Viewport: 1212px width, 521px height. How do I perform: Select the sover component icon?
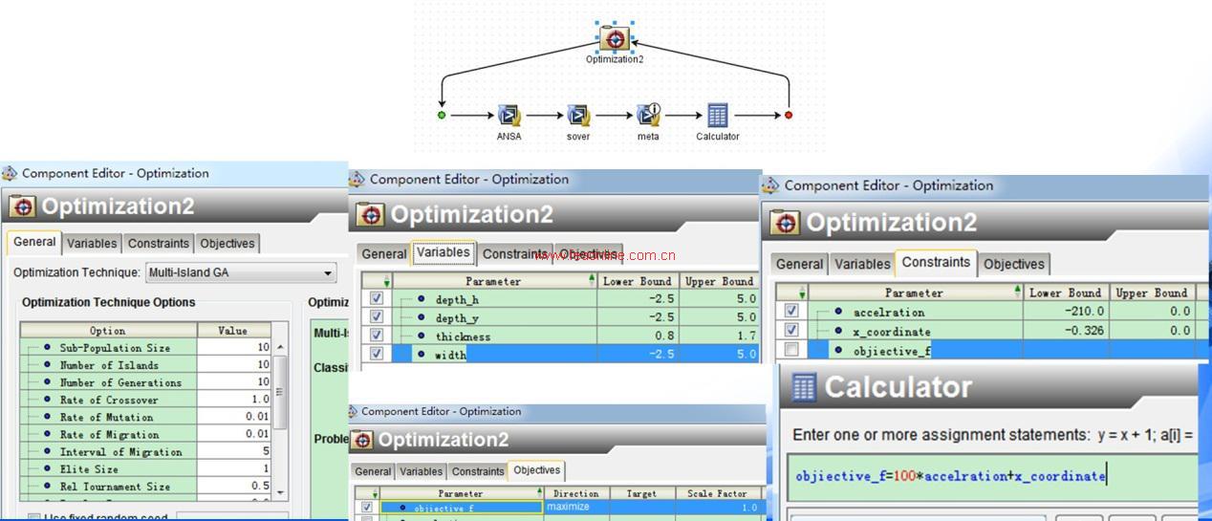pos(578,116)
